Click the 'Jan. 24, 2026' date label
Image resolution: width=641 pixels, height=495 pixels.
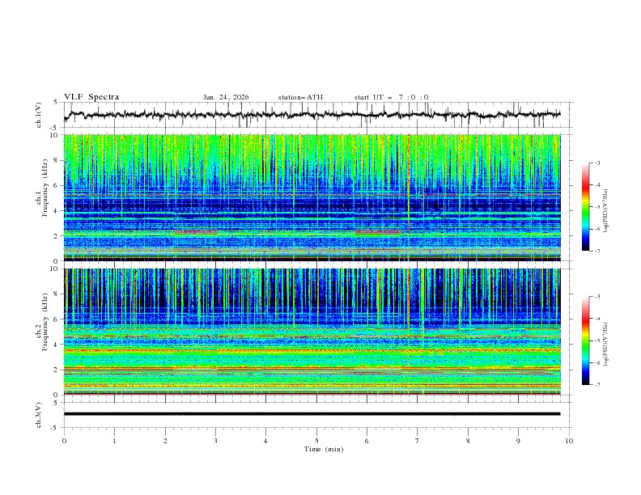point(226,97)
